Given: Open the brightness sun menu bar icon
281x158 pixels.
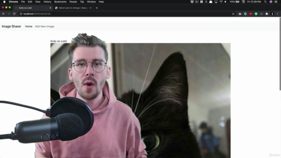Looking at the screenshot, I should coord(206,2).
